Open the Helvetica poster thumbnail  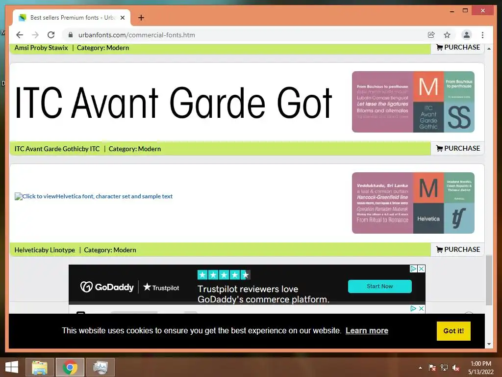[413, 203]
